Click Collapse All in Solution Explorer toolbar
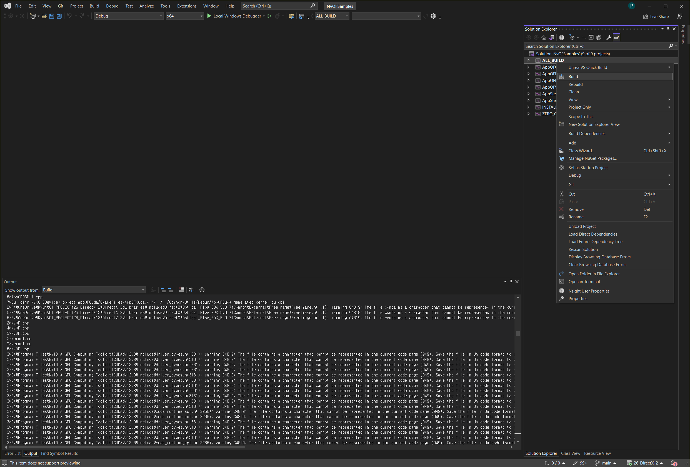 (x=591, y=38)
